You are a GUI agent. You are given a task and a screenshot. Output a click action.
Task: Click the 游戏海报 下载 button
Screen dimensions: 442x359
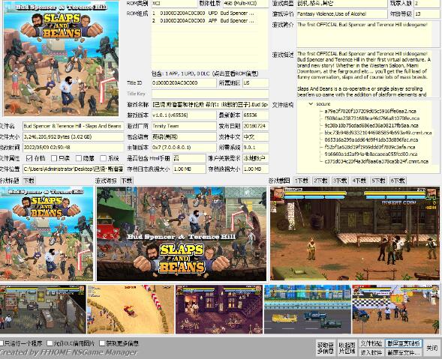(126, 181)
